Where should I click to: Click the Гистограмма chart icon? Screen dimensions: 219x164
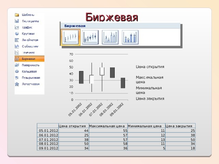pos(17,21)
